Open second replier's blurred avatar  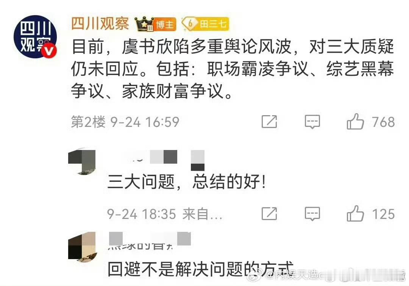tap(82, 246)
